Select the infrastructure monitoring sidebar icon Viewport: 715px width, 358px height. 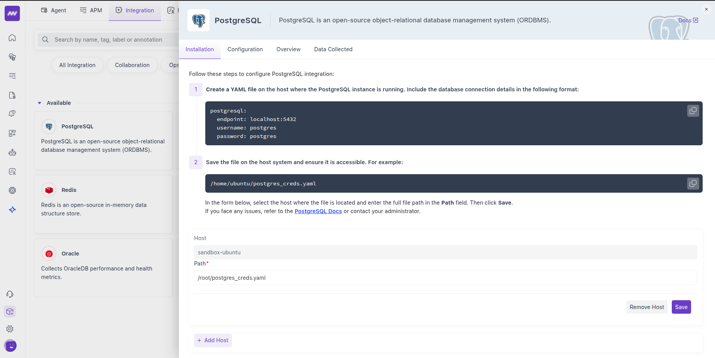[12, 57]
